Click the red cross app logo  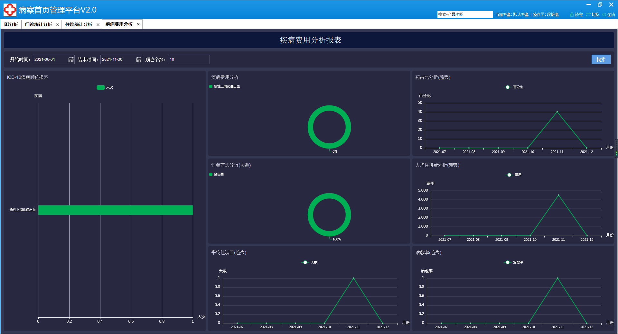[10, 10]
